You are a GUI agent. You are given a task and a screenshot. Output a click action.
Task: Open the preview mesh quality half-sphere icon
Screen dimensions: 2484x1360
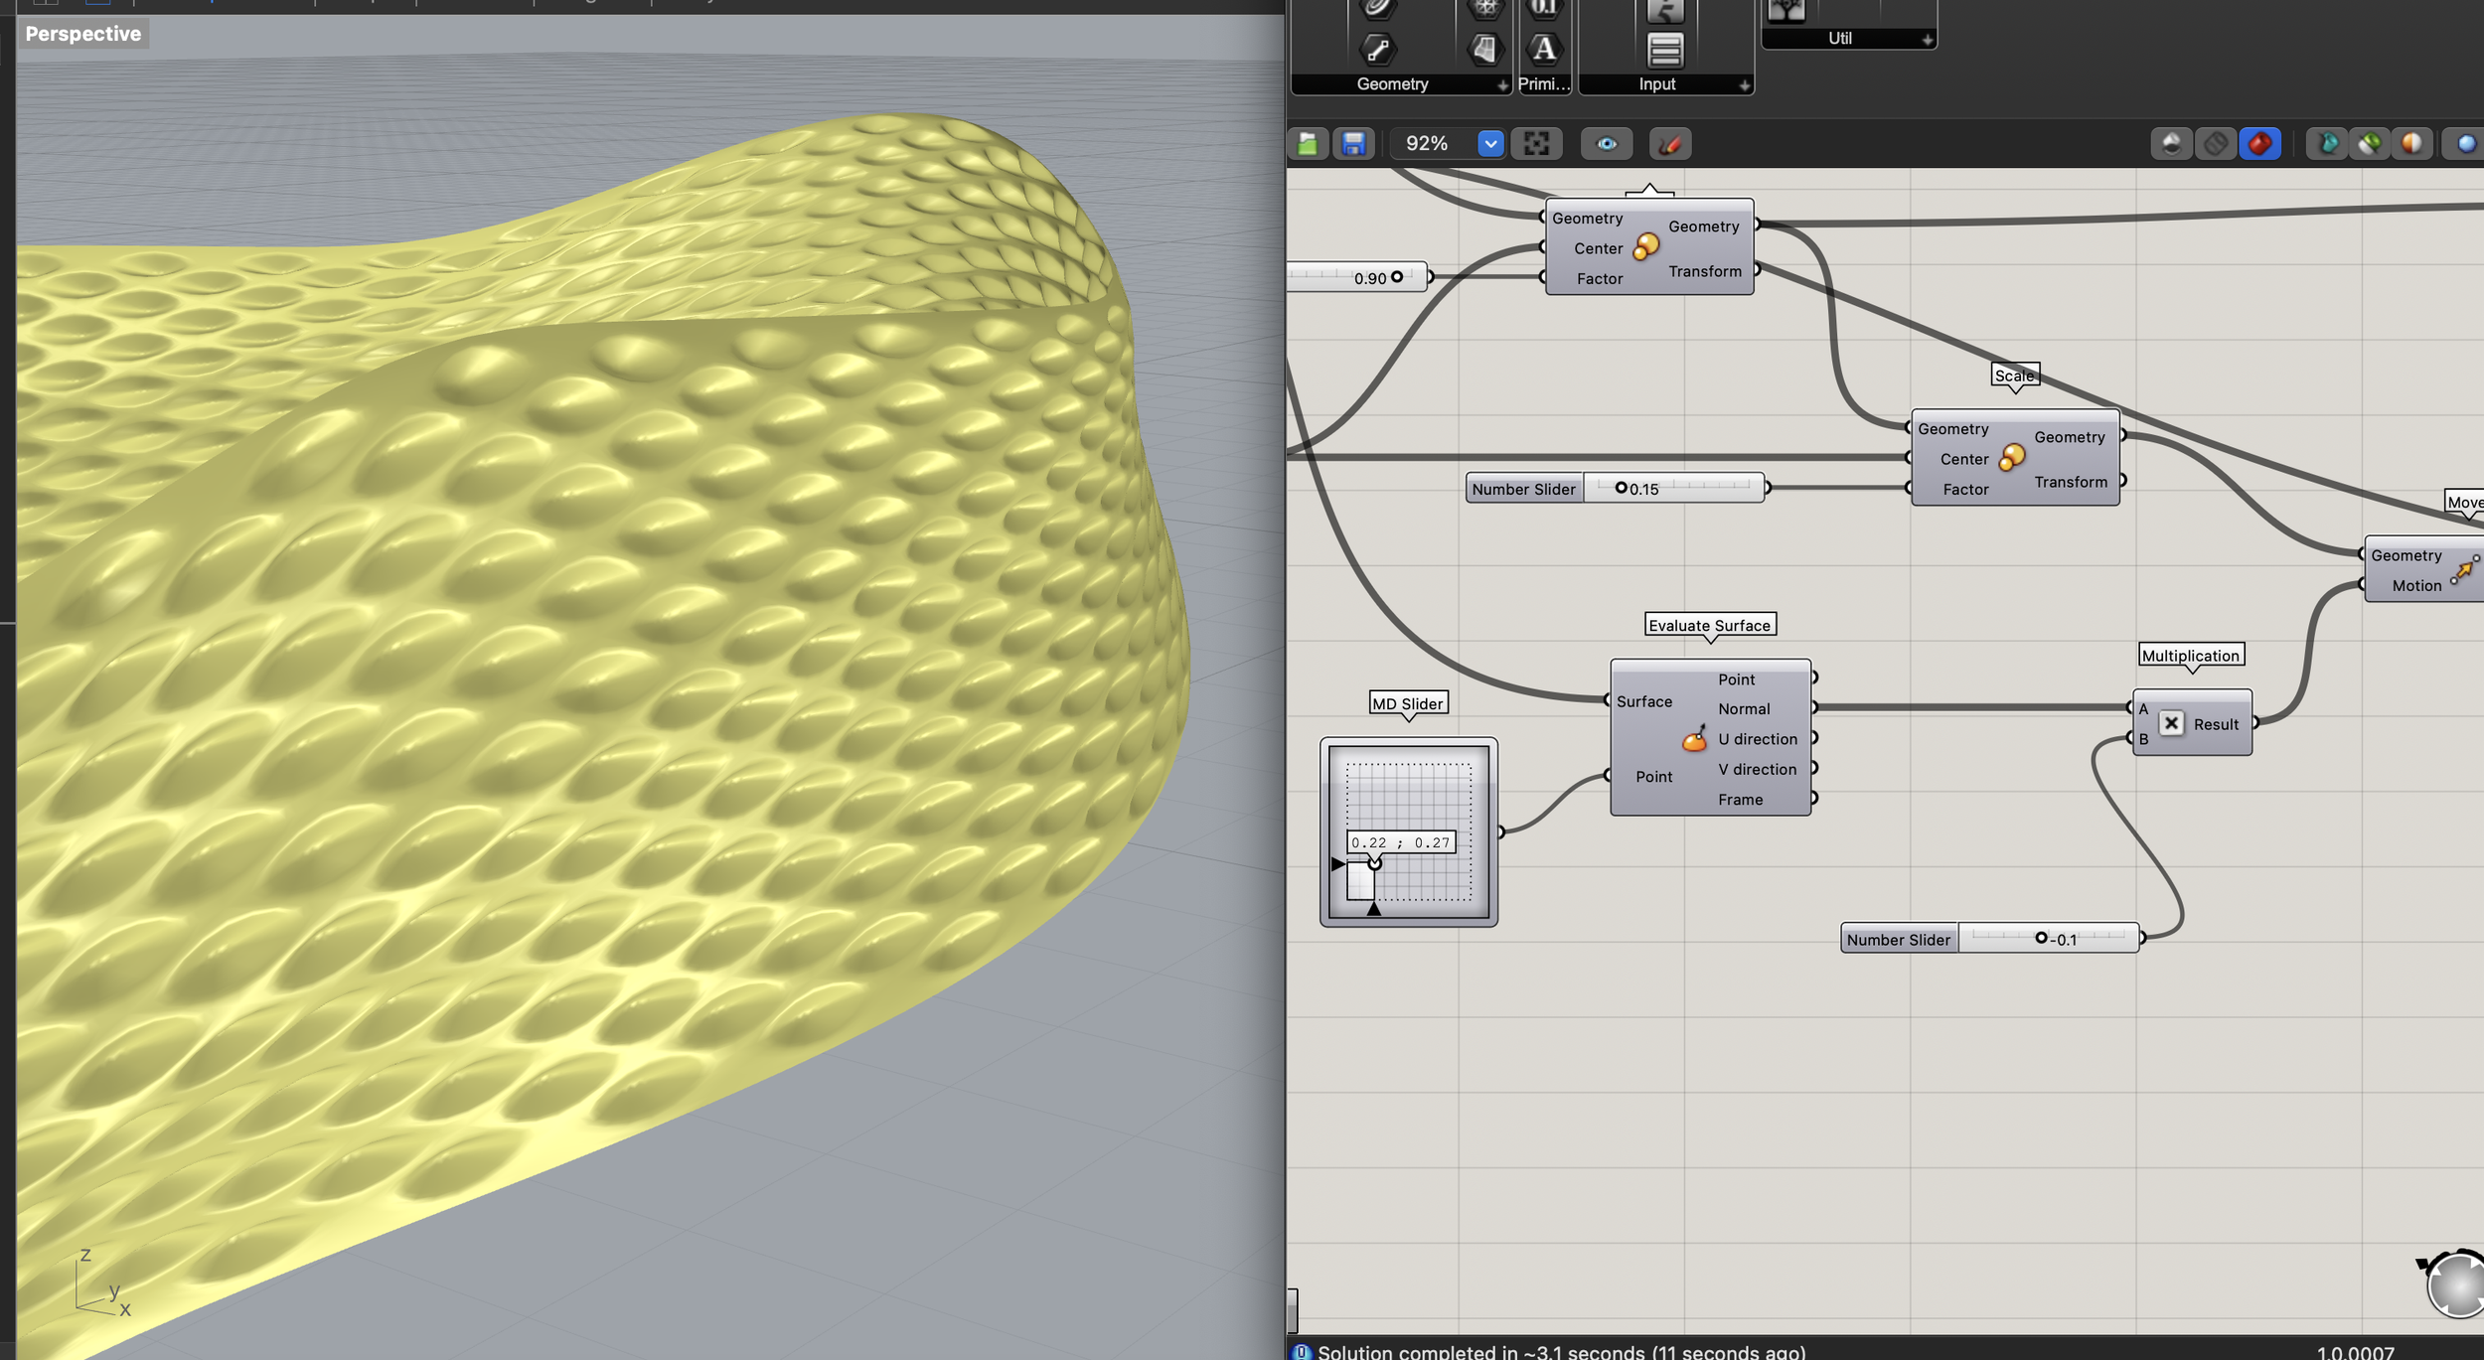2412,144
